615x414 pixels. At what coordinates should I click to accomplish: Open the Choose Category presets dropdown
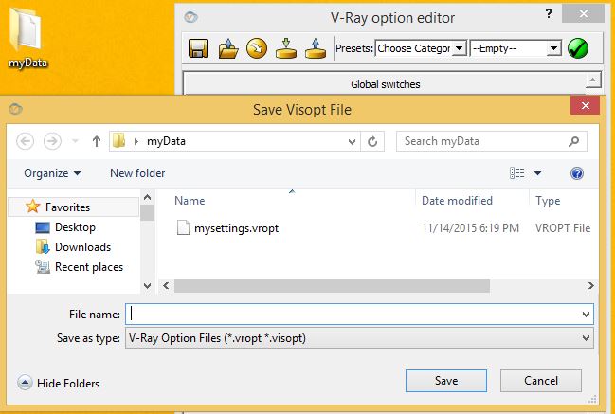[421, 48]
